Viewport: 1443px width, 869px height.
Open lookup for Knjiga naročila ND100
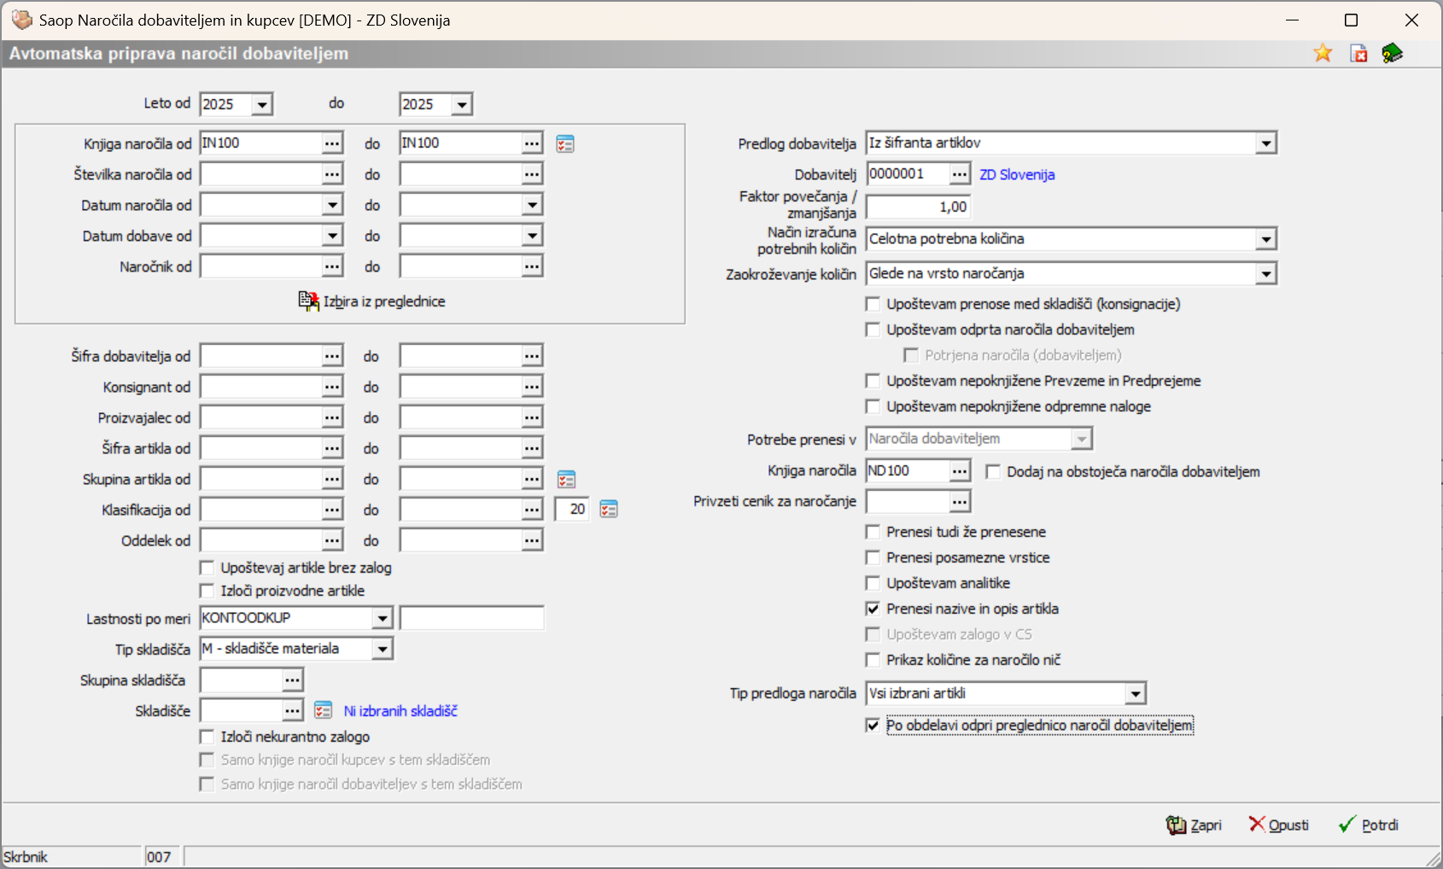pyautogui.click(x=960, y=470)
